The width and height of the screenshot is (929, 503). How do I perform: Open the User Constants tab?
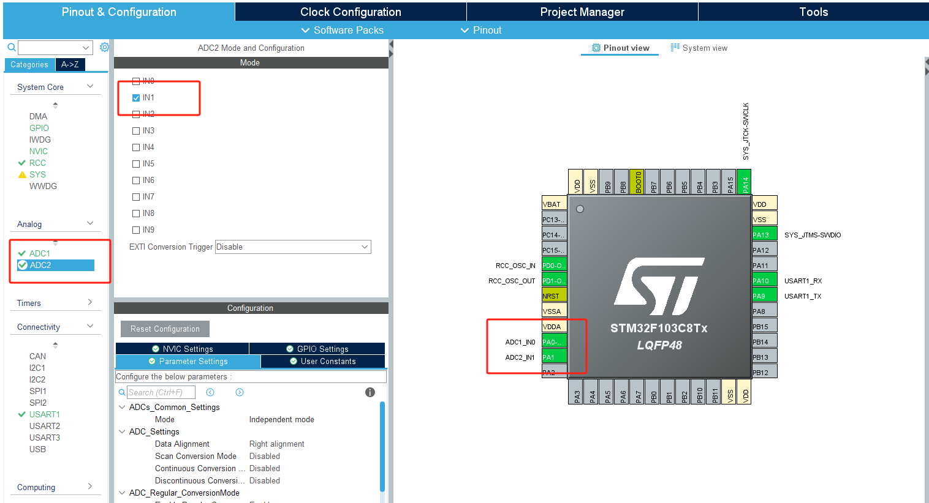pyautogui.click(x=322, y=361)
